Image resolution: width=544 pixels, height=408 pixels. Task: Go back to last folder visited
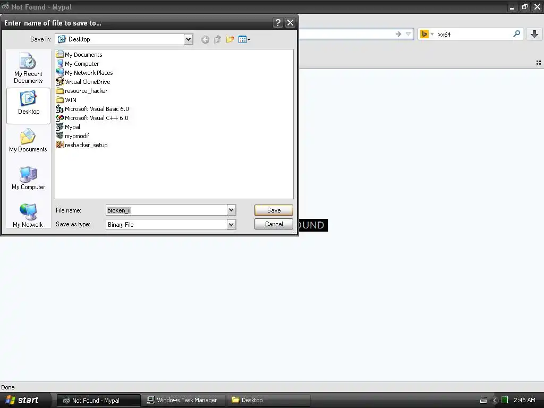coord(206,39)
